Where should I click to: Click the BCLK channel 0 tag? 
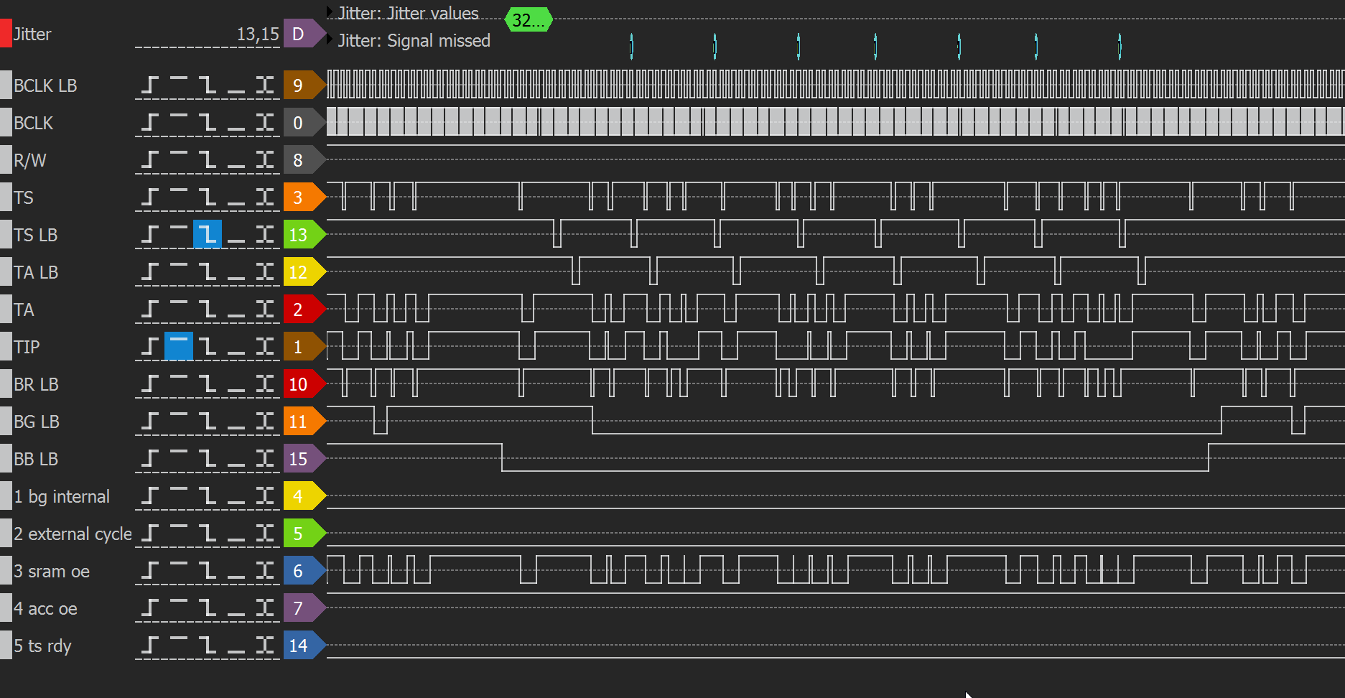[299, 123]
